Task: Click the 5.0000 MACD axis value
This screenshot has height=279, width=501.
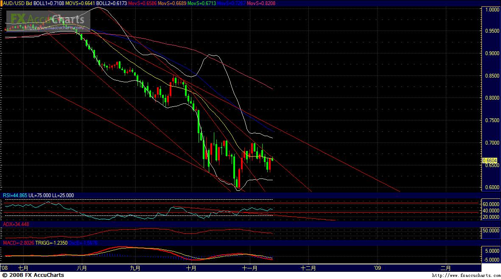Action: [x=493, y=251]
